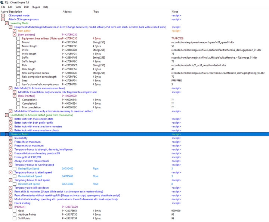Viewport: 269px width, 222px height.
Task: Check the Desired Cast Speed checkbox
Action: (x=15, y=184)
